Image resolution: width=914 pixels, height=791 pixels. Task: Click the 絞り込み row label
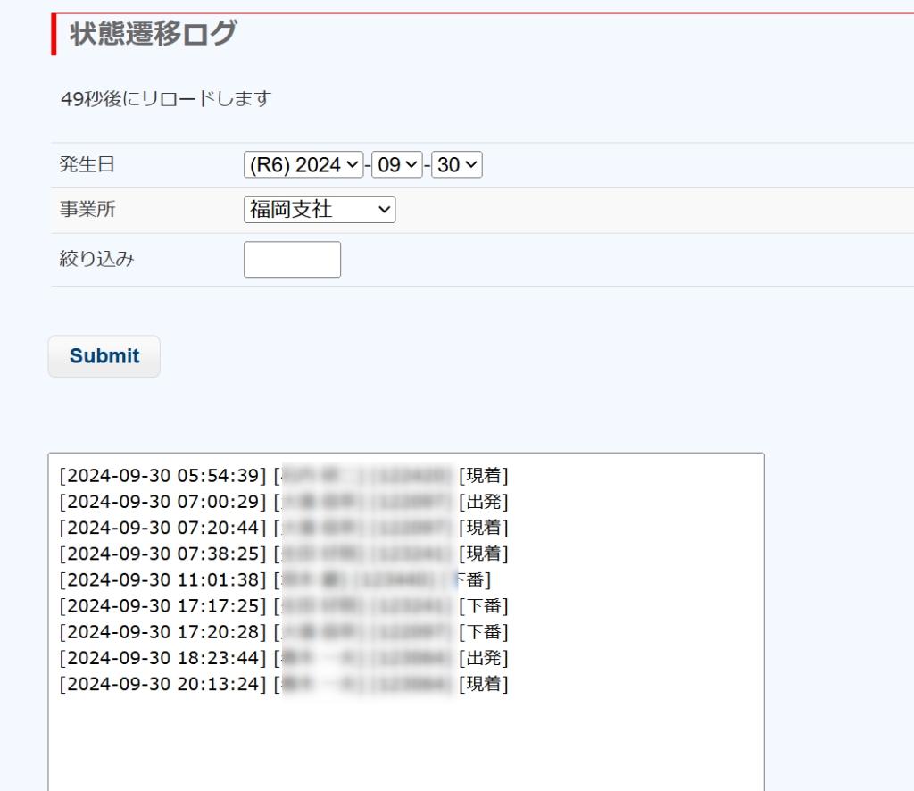click(x=96, y=260)
